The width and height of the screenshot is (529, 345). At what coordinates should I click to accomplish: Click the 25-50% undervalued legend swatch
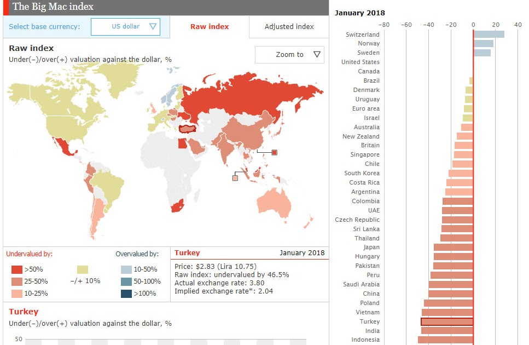[x=17, y=281]
